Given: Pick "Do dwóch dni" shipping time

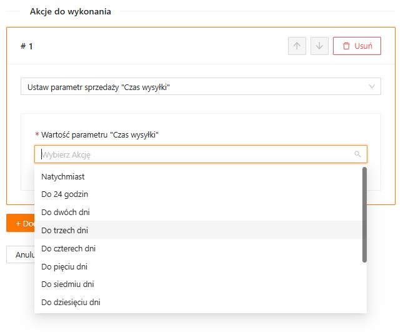Looking at the screenshot, I should coord(66,212).
